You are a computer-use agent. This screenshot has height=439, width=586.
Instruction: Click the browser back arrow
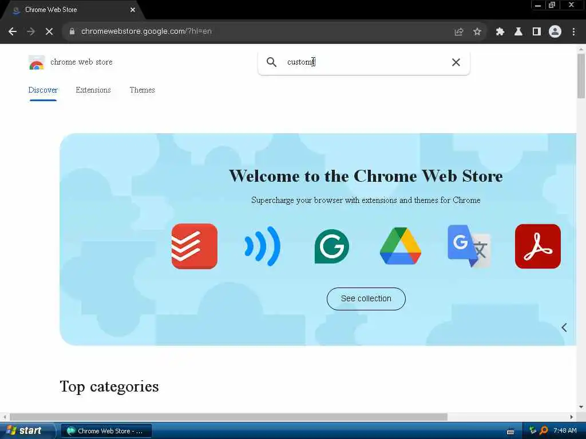(13, 32)
